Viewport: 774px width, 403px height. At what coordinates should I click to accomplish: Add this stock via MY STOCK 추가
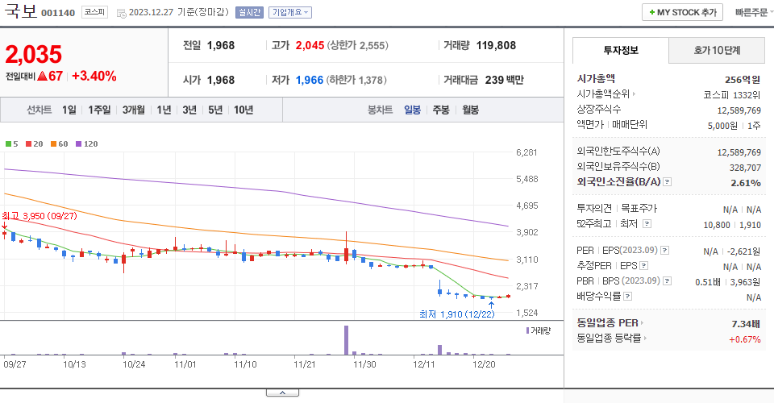[682, 12]
